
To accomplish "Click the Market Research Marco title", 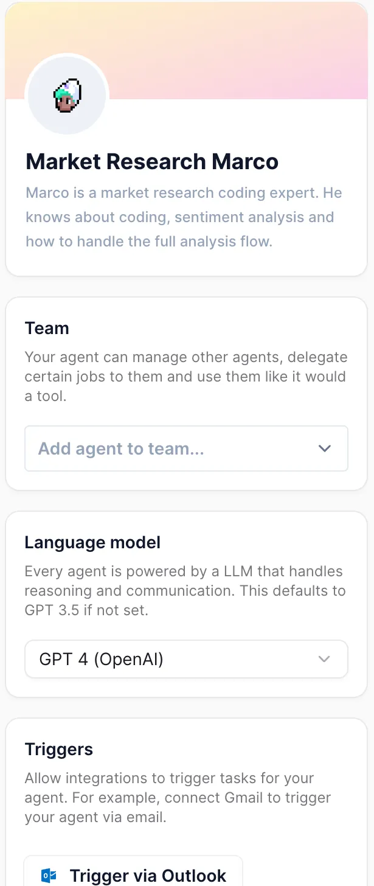I will click(x=152, y=162).
